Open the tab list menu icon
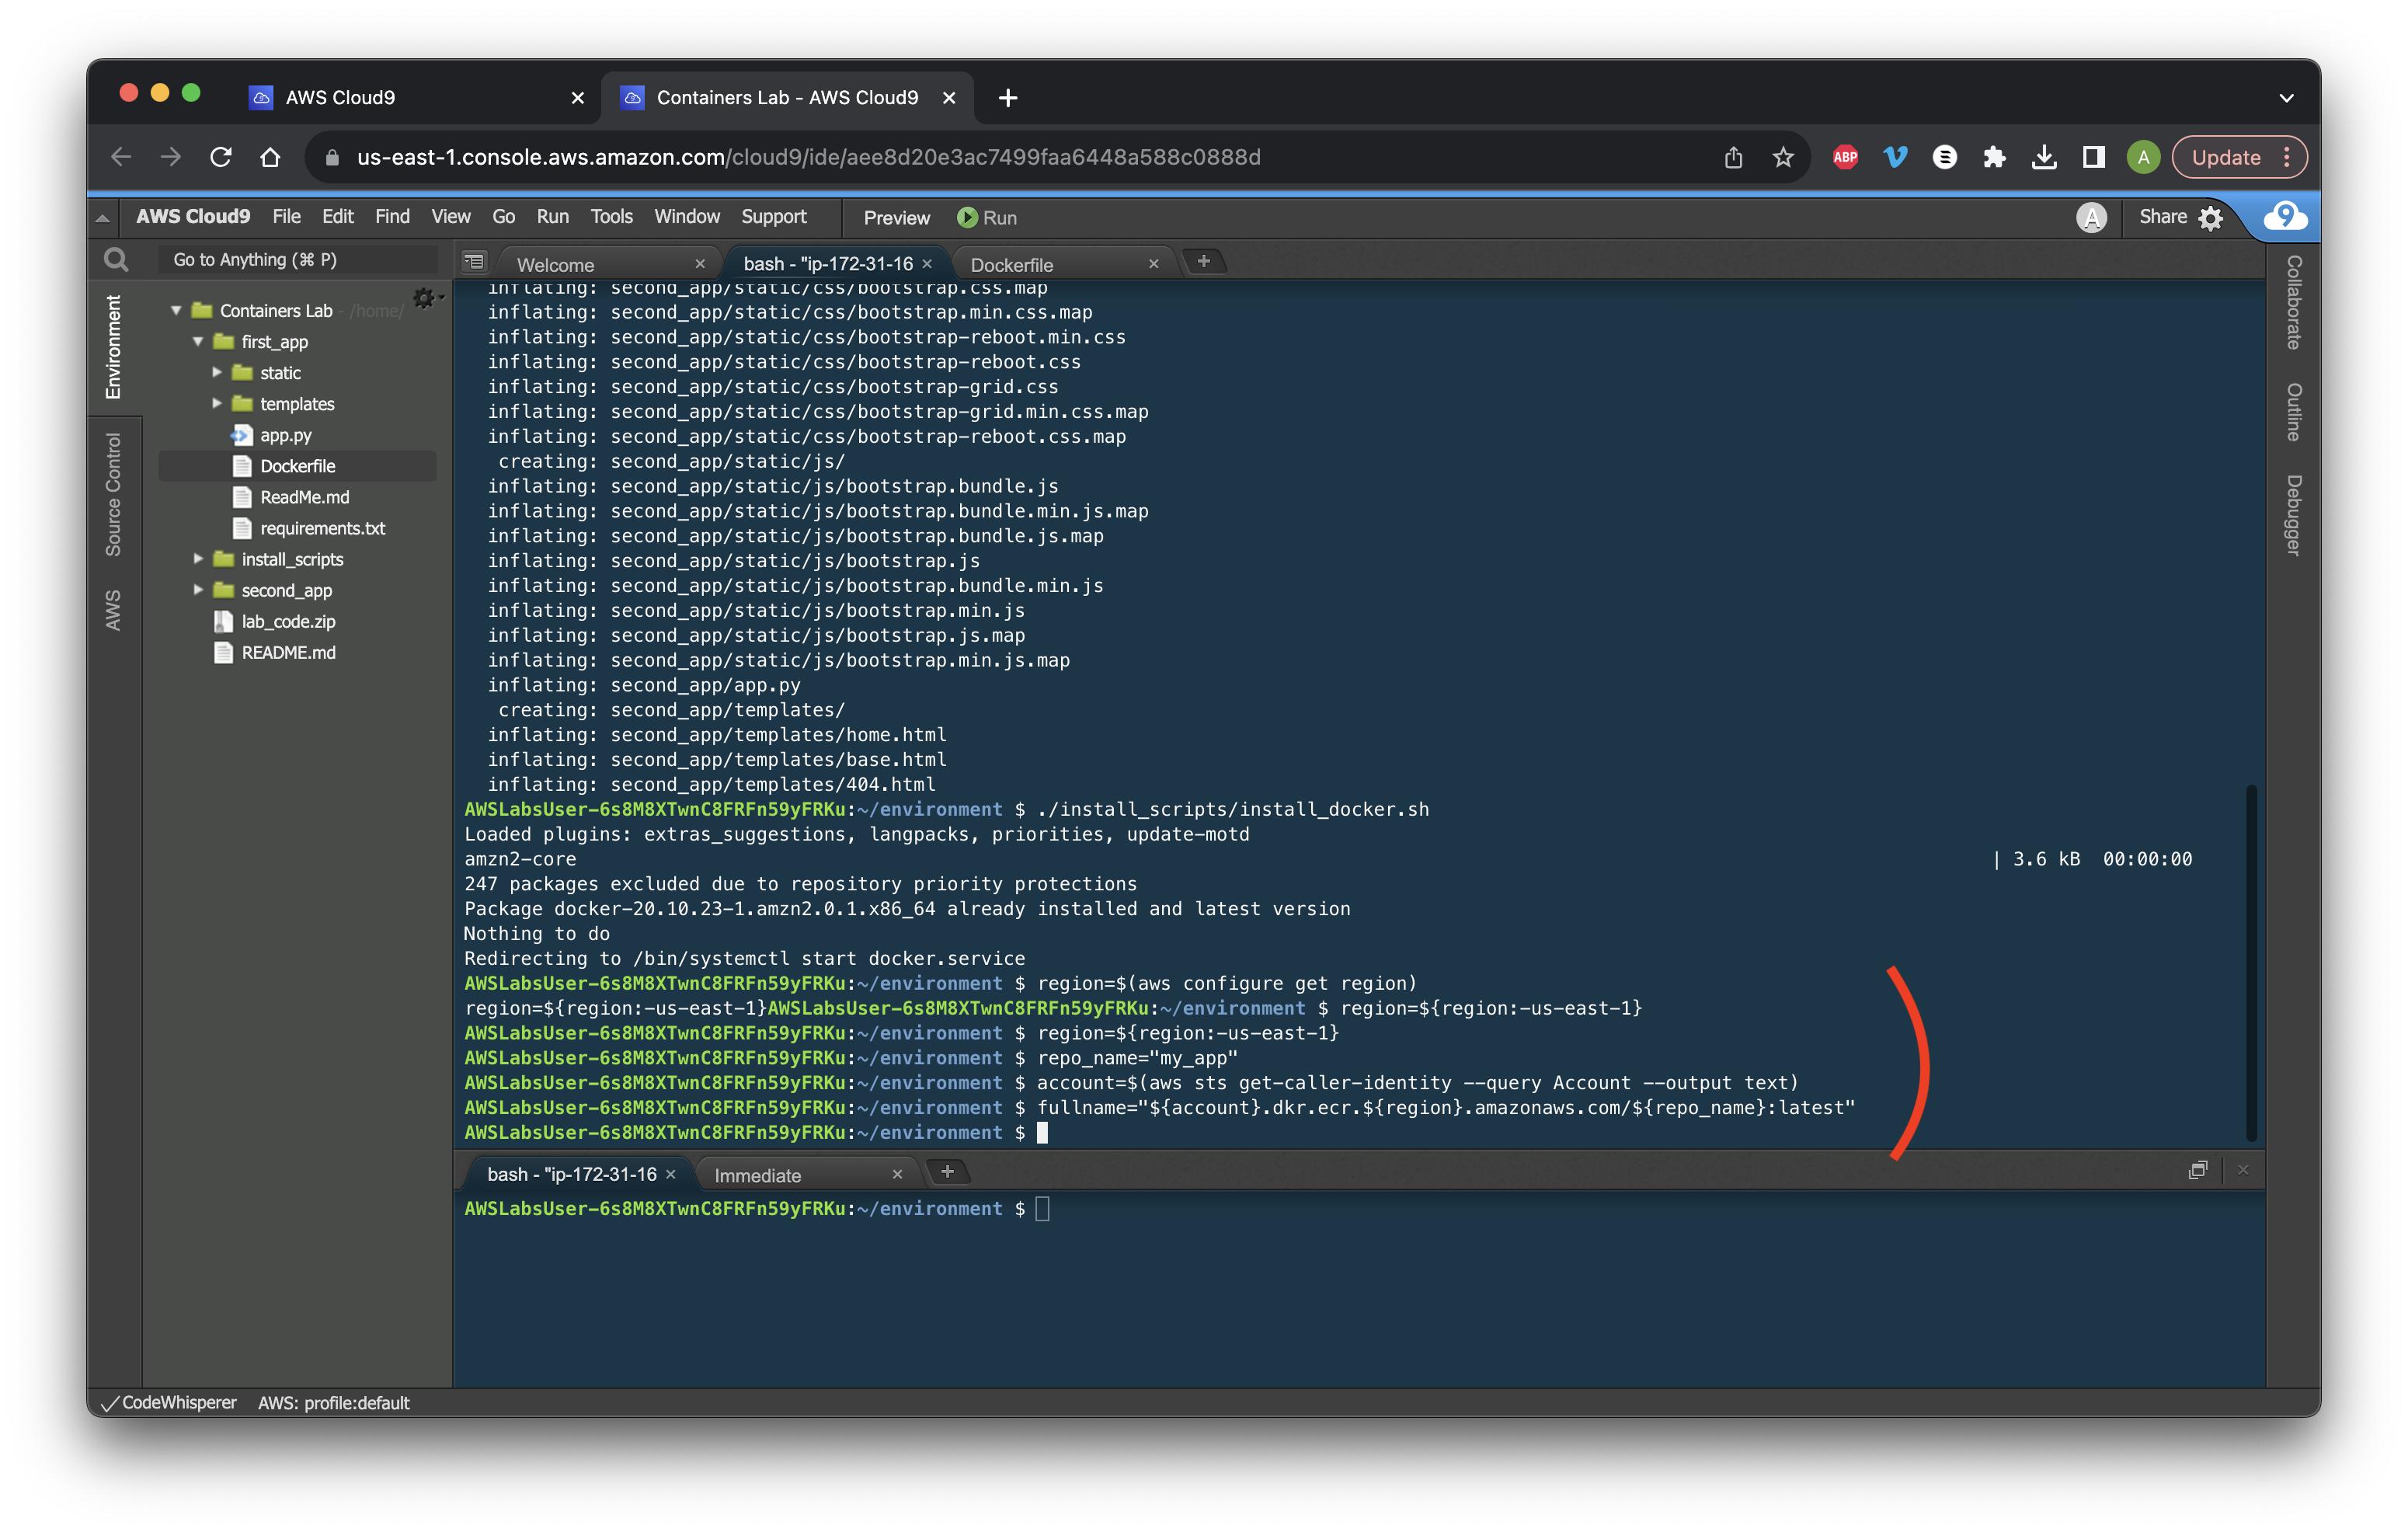 tap(475, 262)
